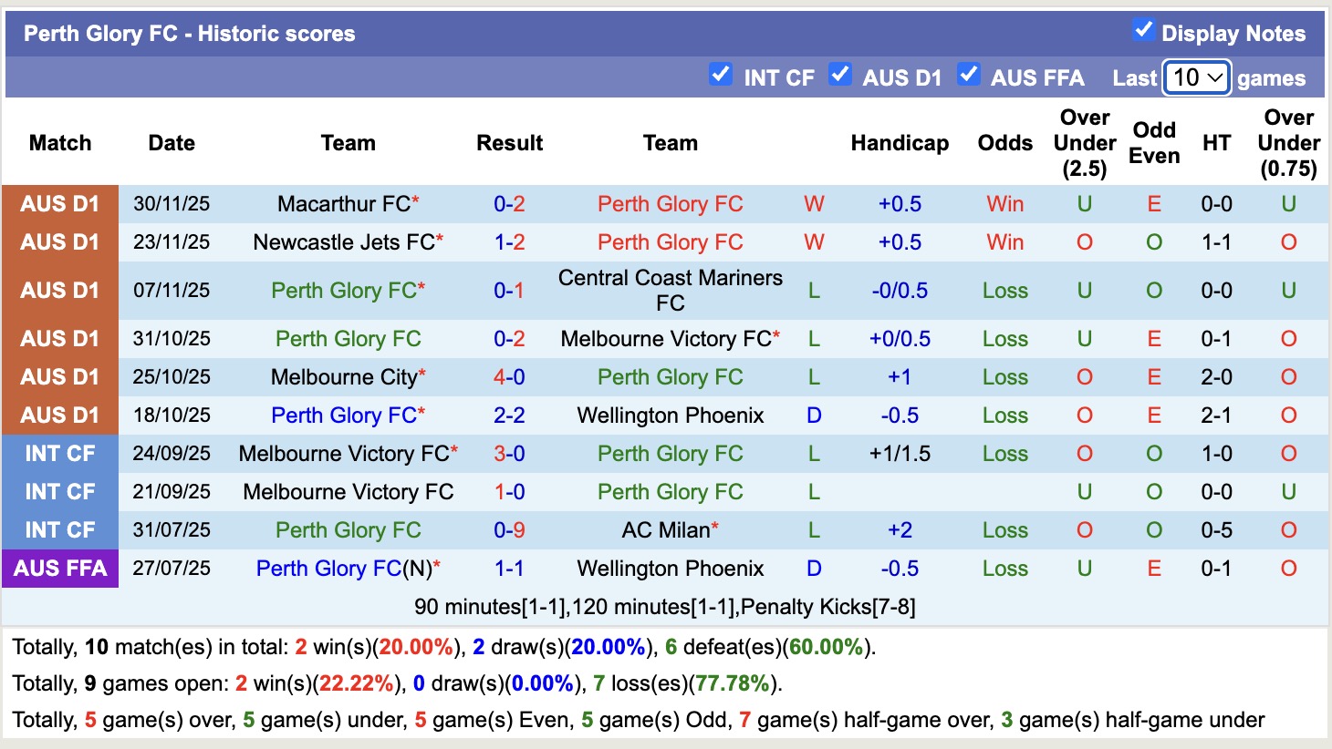Open Newcastle Jets FC team page
This screenshot has width=1332, height=749.
340,241
